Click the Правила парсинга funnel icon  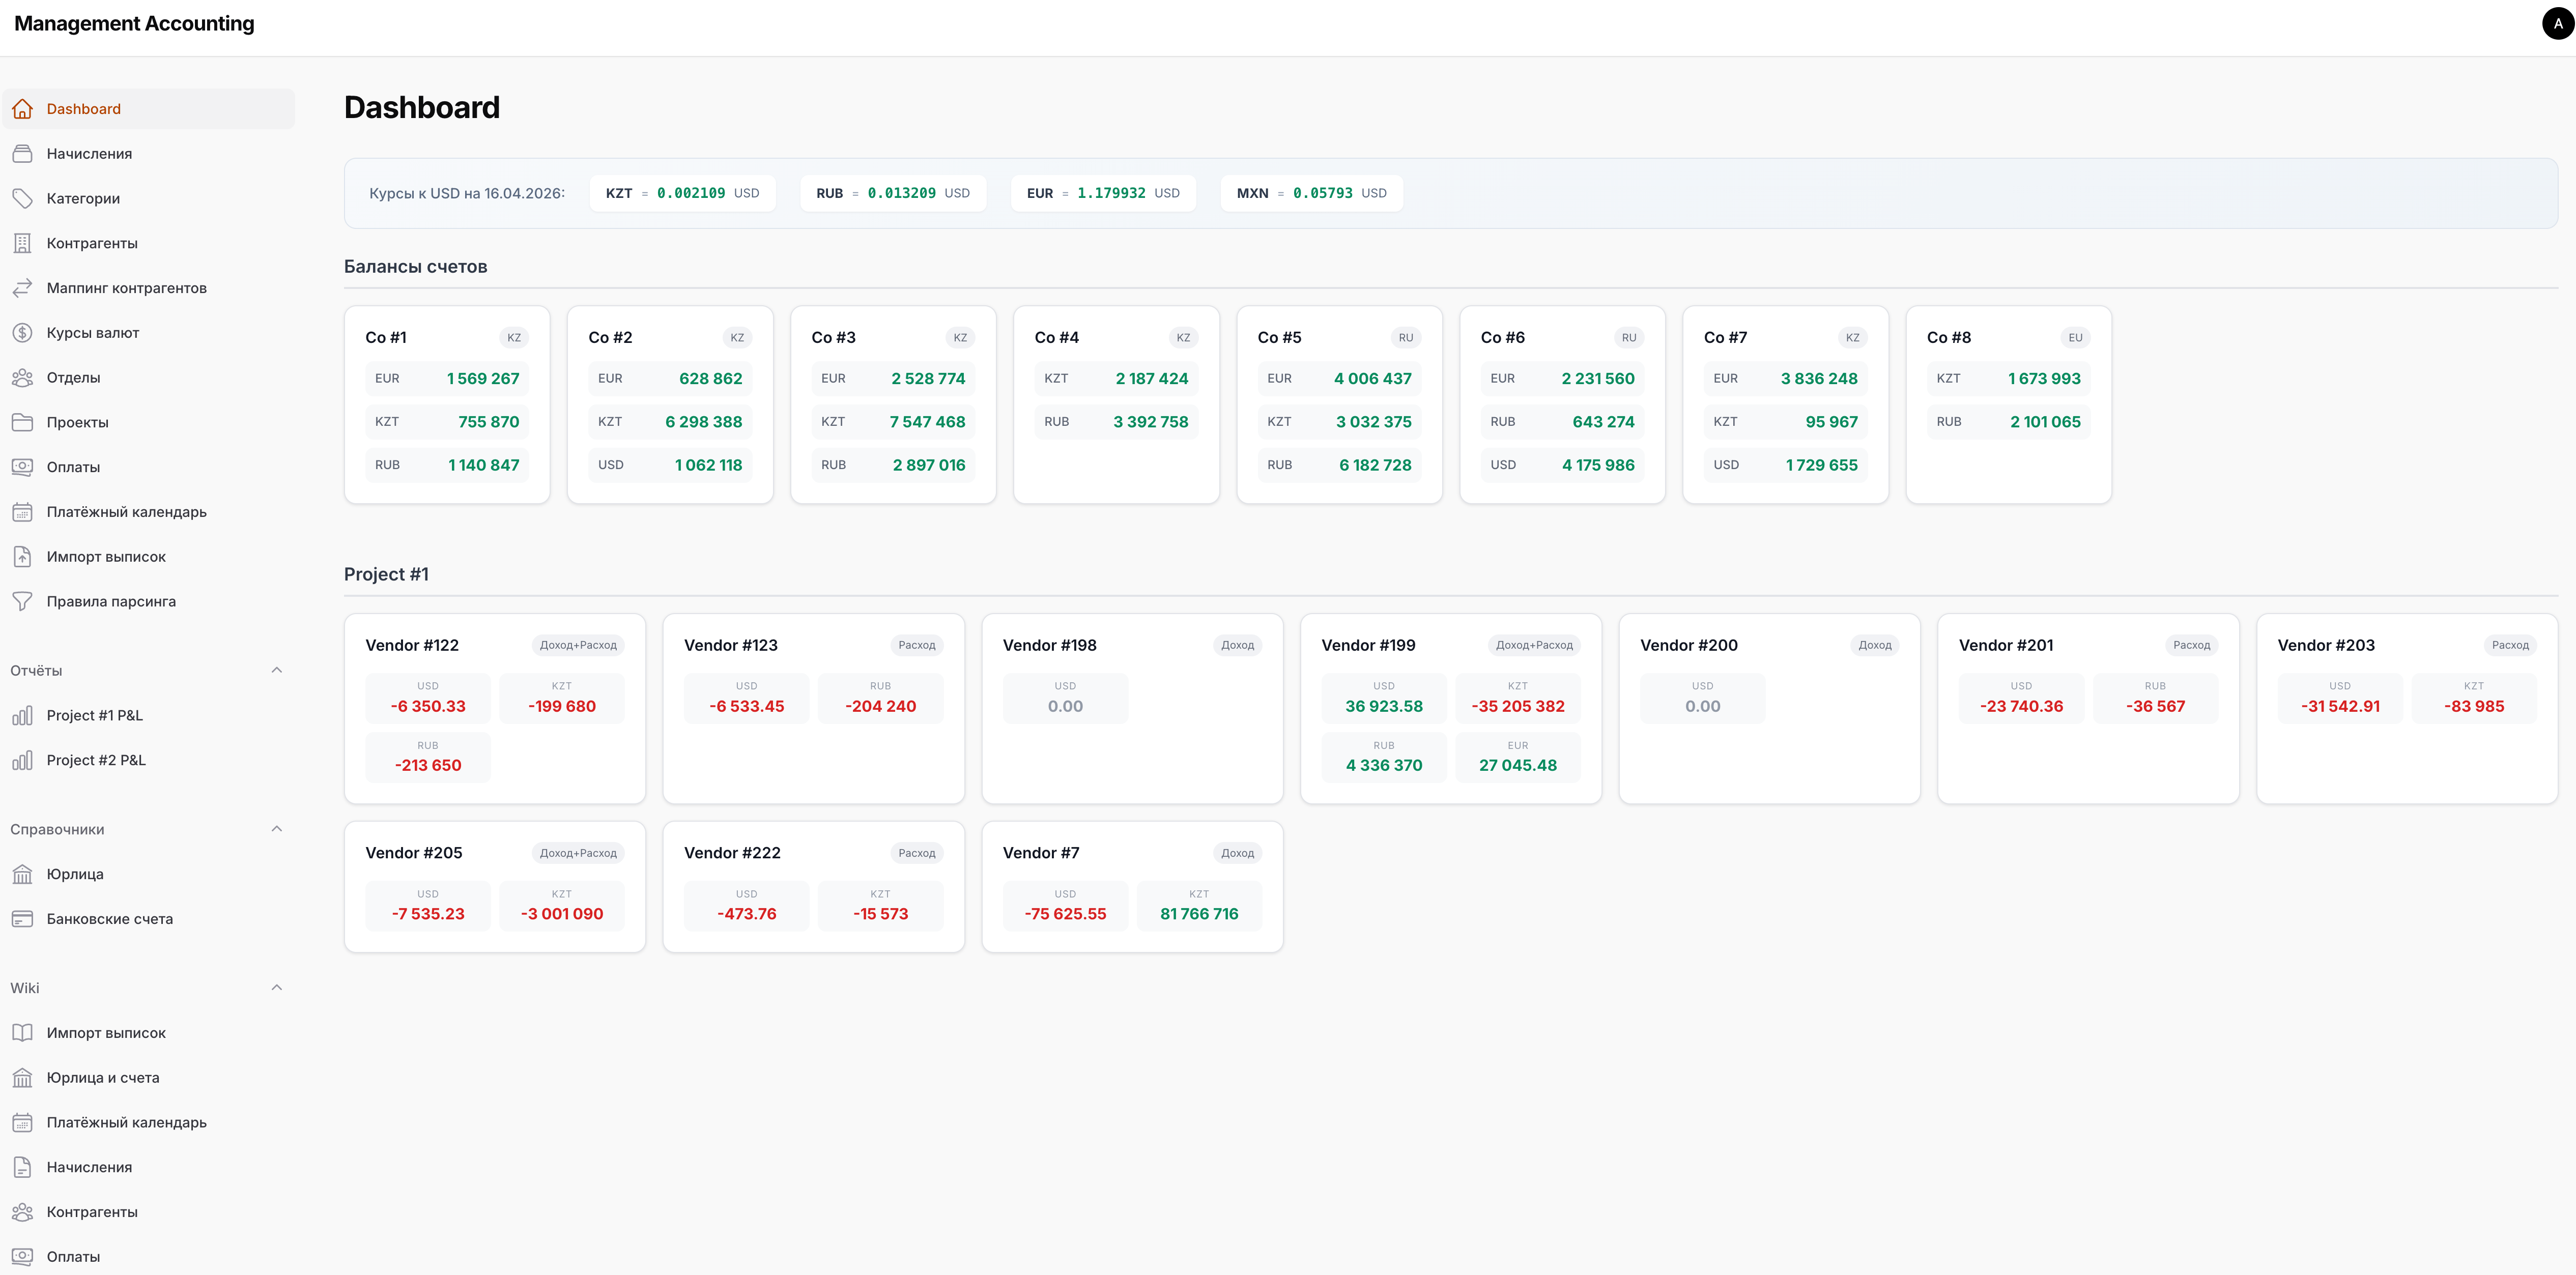pos(22,601)
